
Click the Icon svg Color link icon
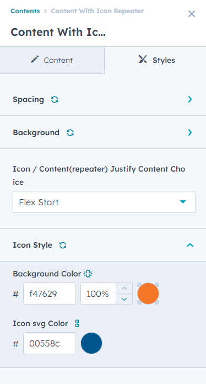click(77, 323)
